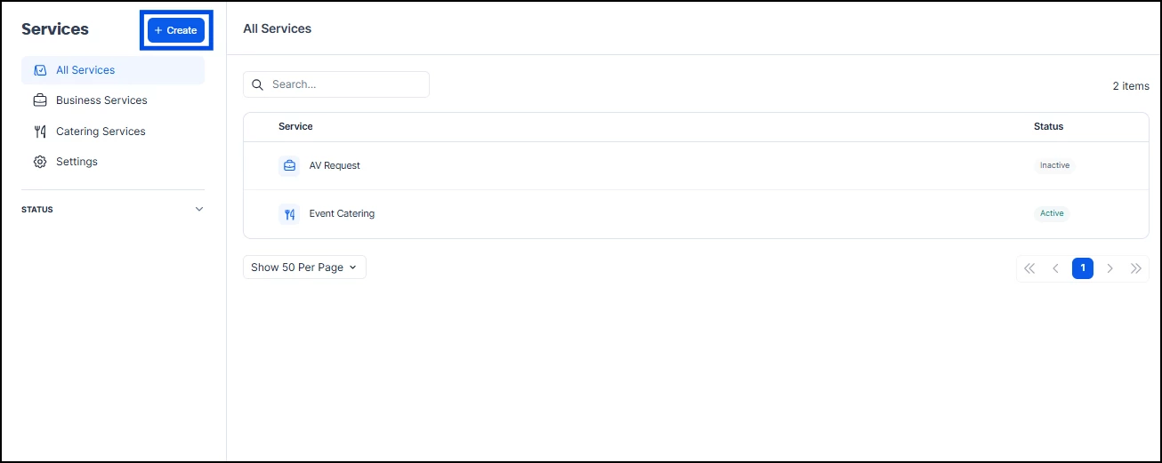Image resolution: width=1162 pixels, height=463 pixels.
Task: Click the Catering Services utensils icon
Action: pyautogui.click(x=39, y=132)
